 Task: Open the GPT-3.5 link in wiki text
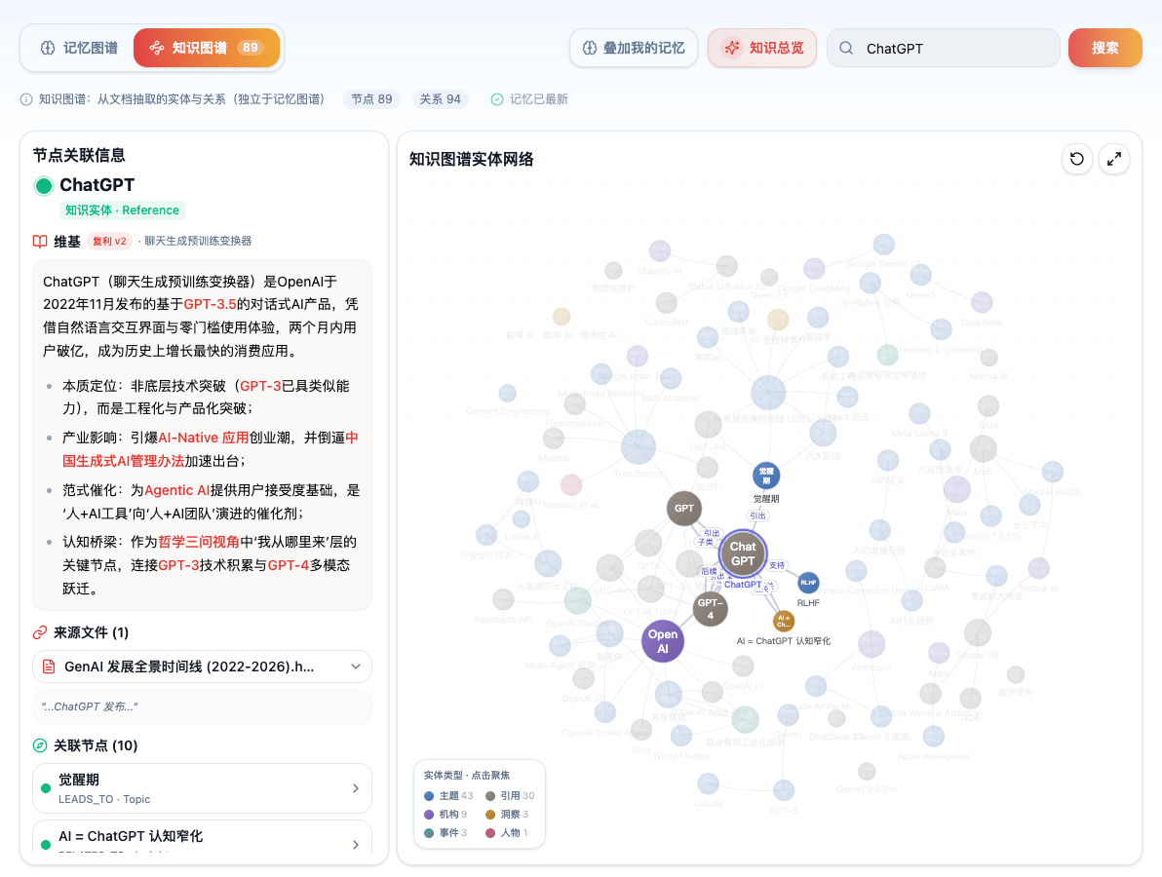(x=210, y=304)
